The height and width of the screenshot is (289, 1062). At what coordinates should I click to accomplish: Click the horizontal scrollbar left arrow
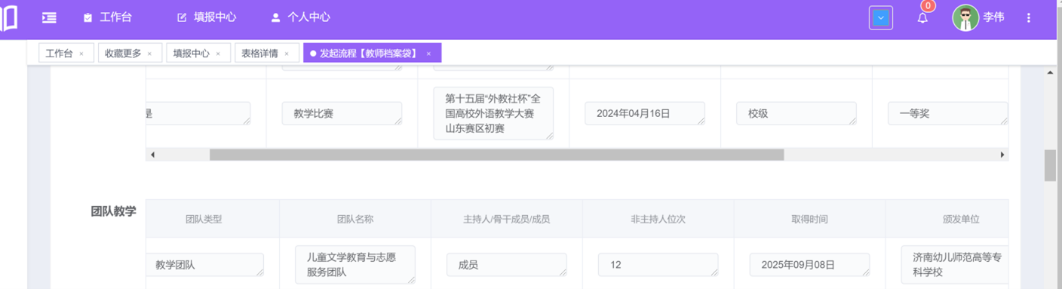(152, 155)
